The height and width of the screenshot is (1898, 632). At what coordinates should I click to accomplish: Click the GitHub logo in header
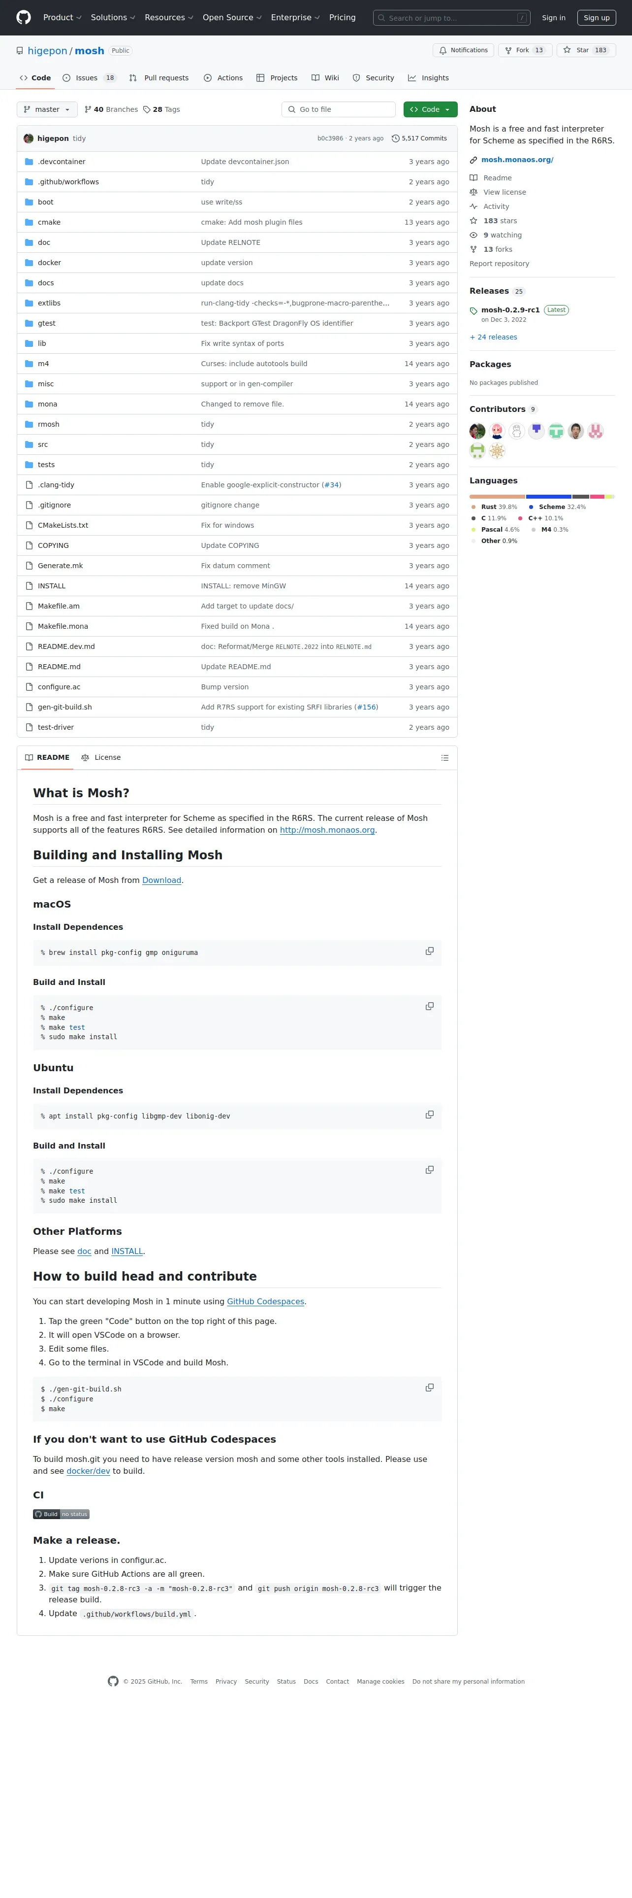24,18
